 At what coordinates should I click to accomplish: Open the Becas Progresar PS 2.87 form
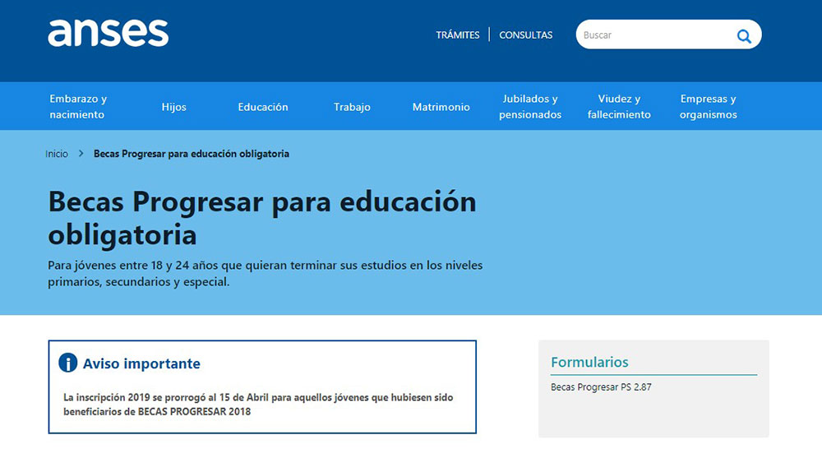(601, 387)
